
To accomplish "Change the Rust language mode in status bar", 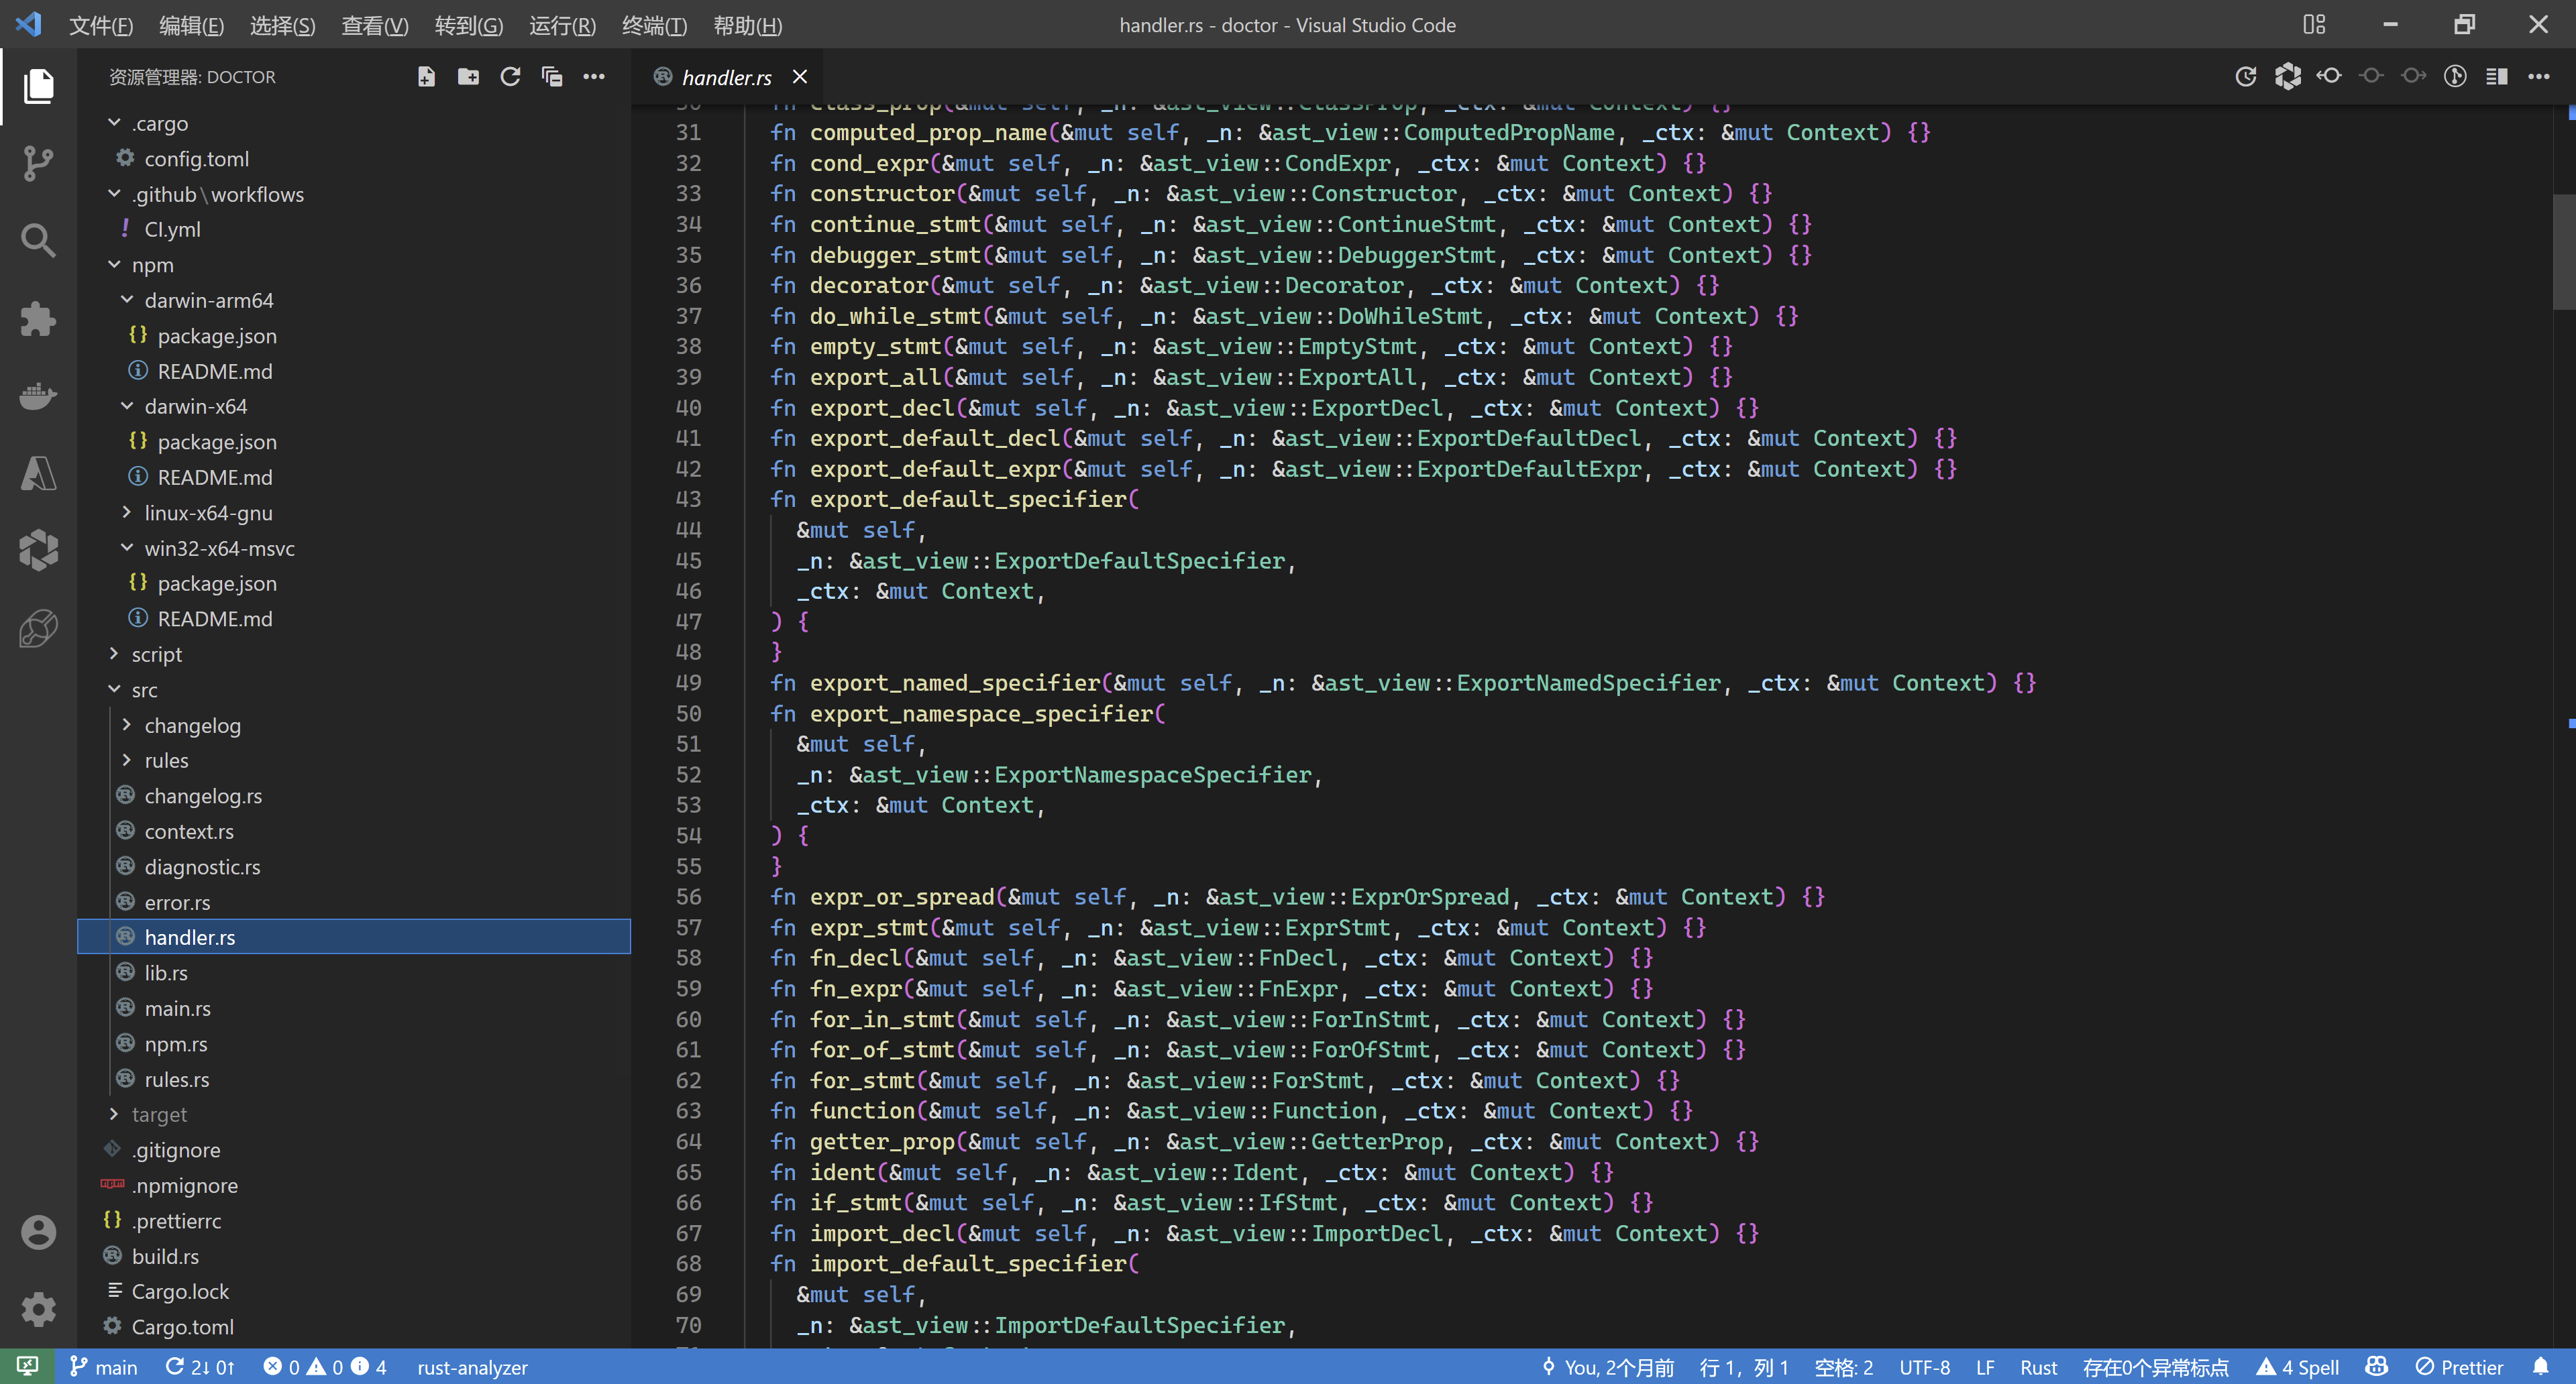I will [2037, 1367].
